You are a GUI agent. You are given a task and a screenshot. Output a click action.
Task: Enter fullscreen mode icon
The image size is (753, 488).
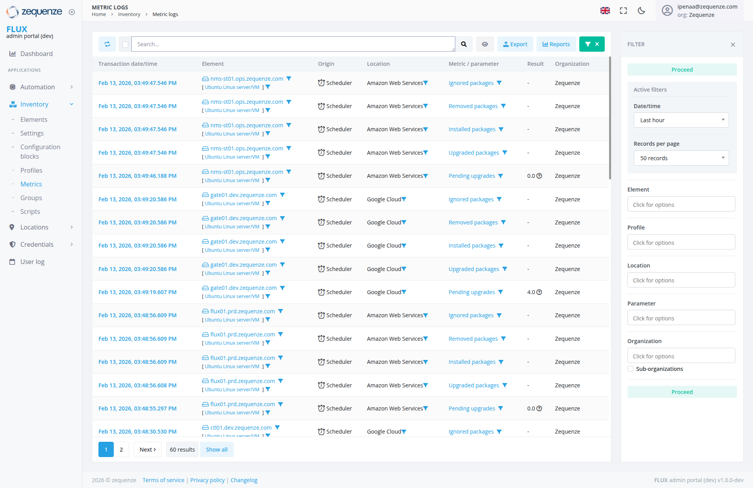pyautogui.click(x=623, y=11)
